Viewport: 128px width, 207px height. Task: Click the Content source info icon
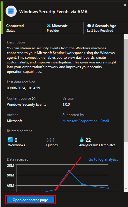click(34, 98)
